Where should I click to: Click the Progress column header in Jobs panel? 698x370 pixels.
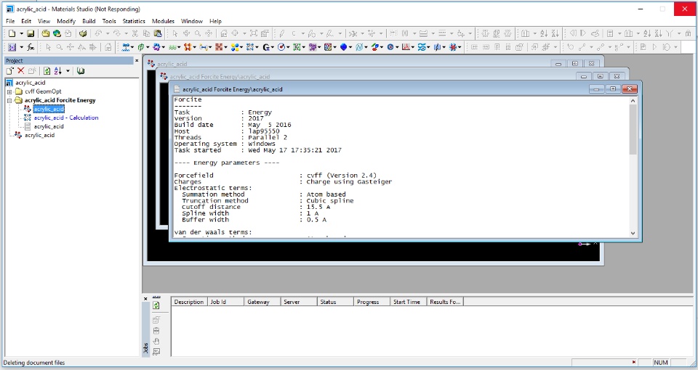tap(372, 302)
